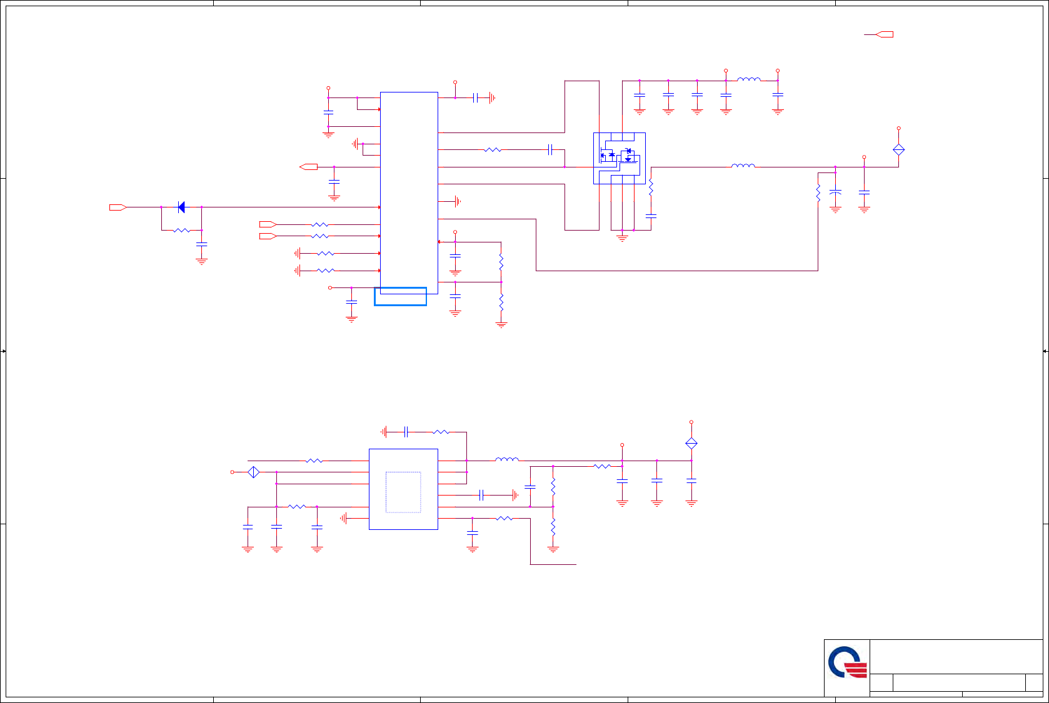Select the horizontal capacitor in series with bootstrap resistor
This screenshot has height=703, width=1049.
(550, 149)
